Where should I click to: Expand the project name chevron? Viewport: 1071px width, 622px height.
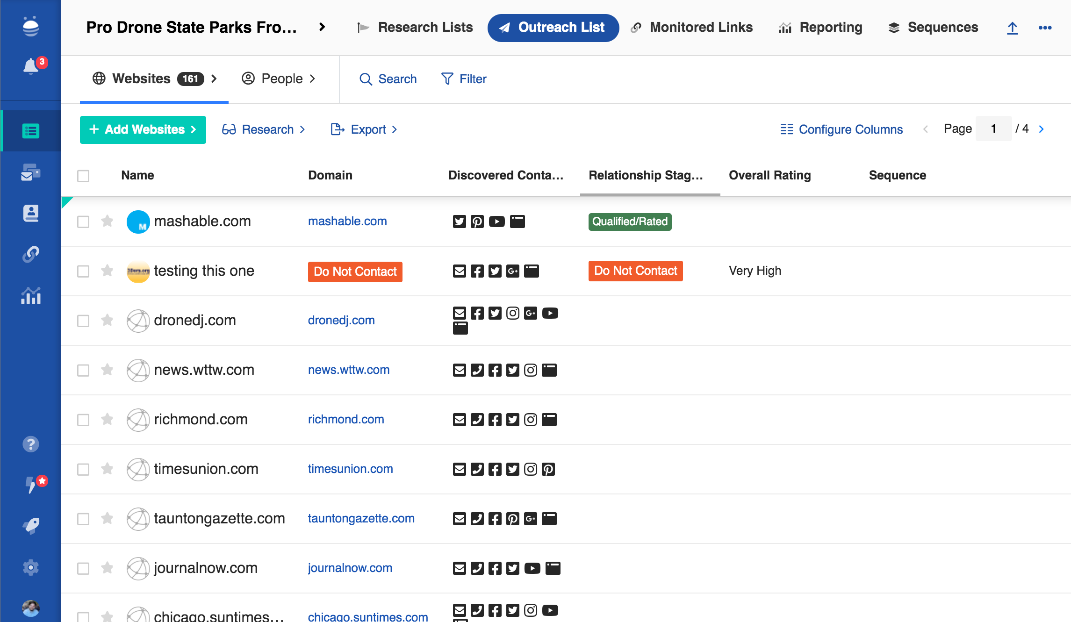[x=322, y=27]
